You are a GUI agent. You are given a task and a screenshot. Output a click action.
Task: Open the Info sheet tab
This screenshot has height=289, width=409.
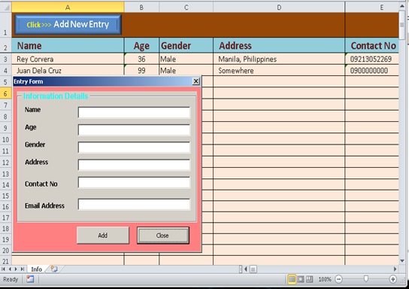tap(37, 269)
